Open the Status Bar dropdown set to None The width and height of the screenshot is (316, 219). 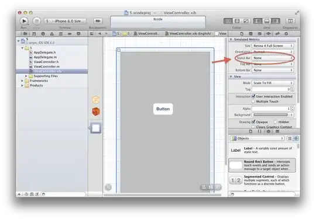click(273, 58)
